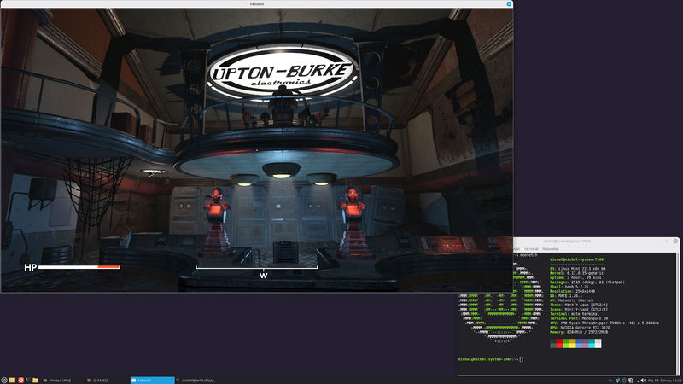Click the 'Terminal: mate-terminal' line
683x384 pixels.
coord(575,314)
